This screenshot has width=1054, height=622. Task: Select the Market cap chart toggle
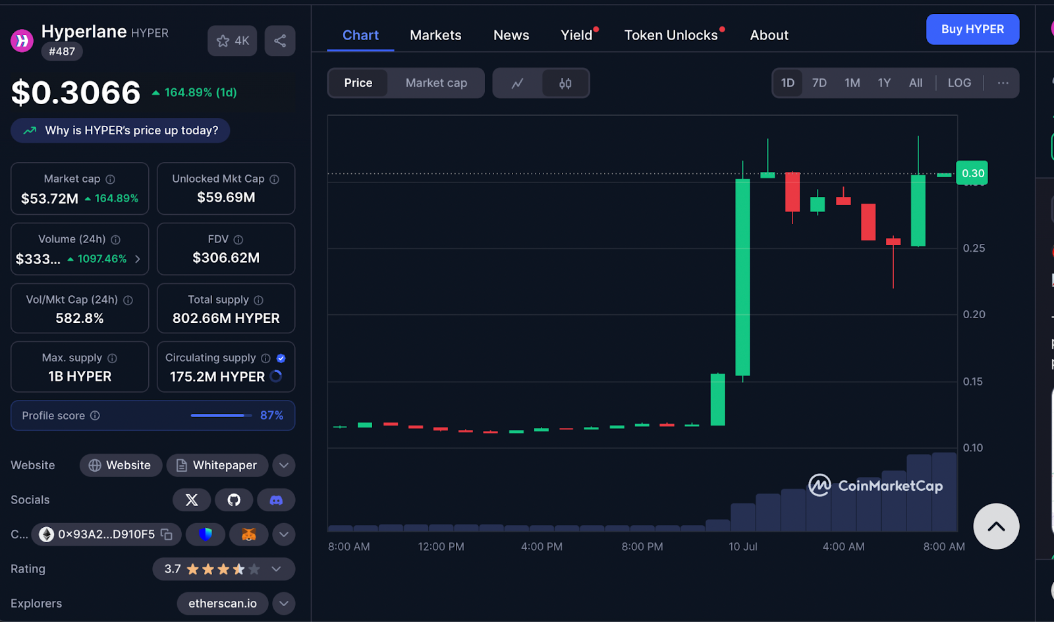[436, 83]
